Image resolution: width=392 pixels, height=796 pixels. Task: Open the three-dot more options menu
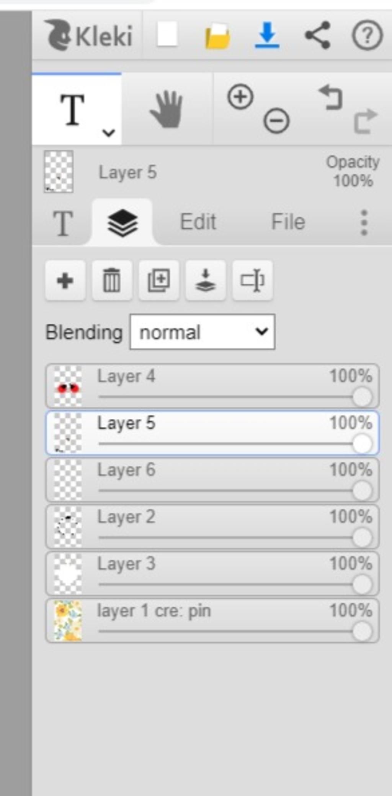(364, 222)
